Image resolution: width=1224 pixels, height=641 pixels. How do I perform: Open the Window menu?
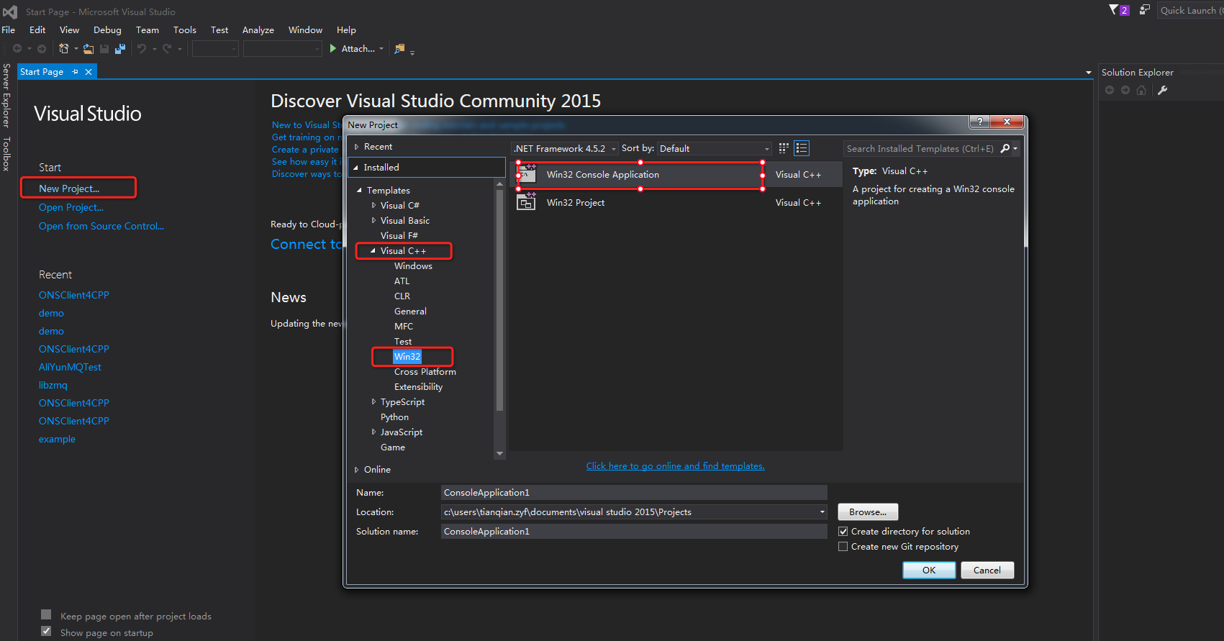point(305,30)
